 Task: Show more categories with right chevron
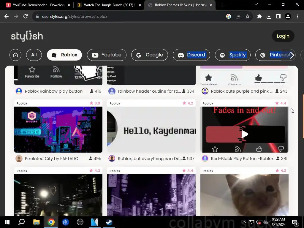(x=292, y=55)
